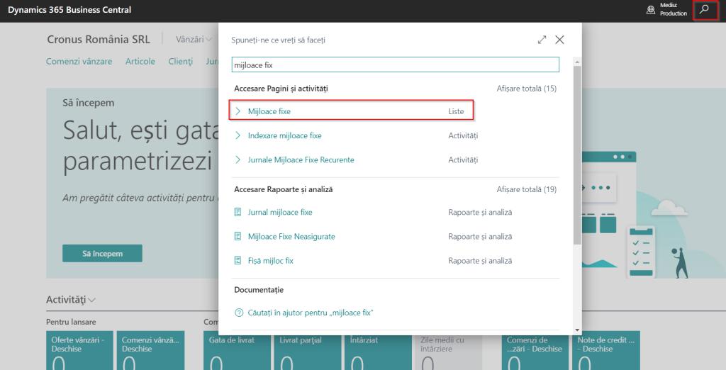Open Articole in the navigation bar

[x=140, y=62]
